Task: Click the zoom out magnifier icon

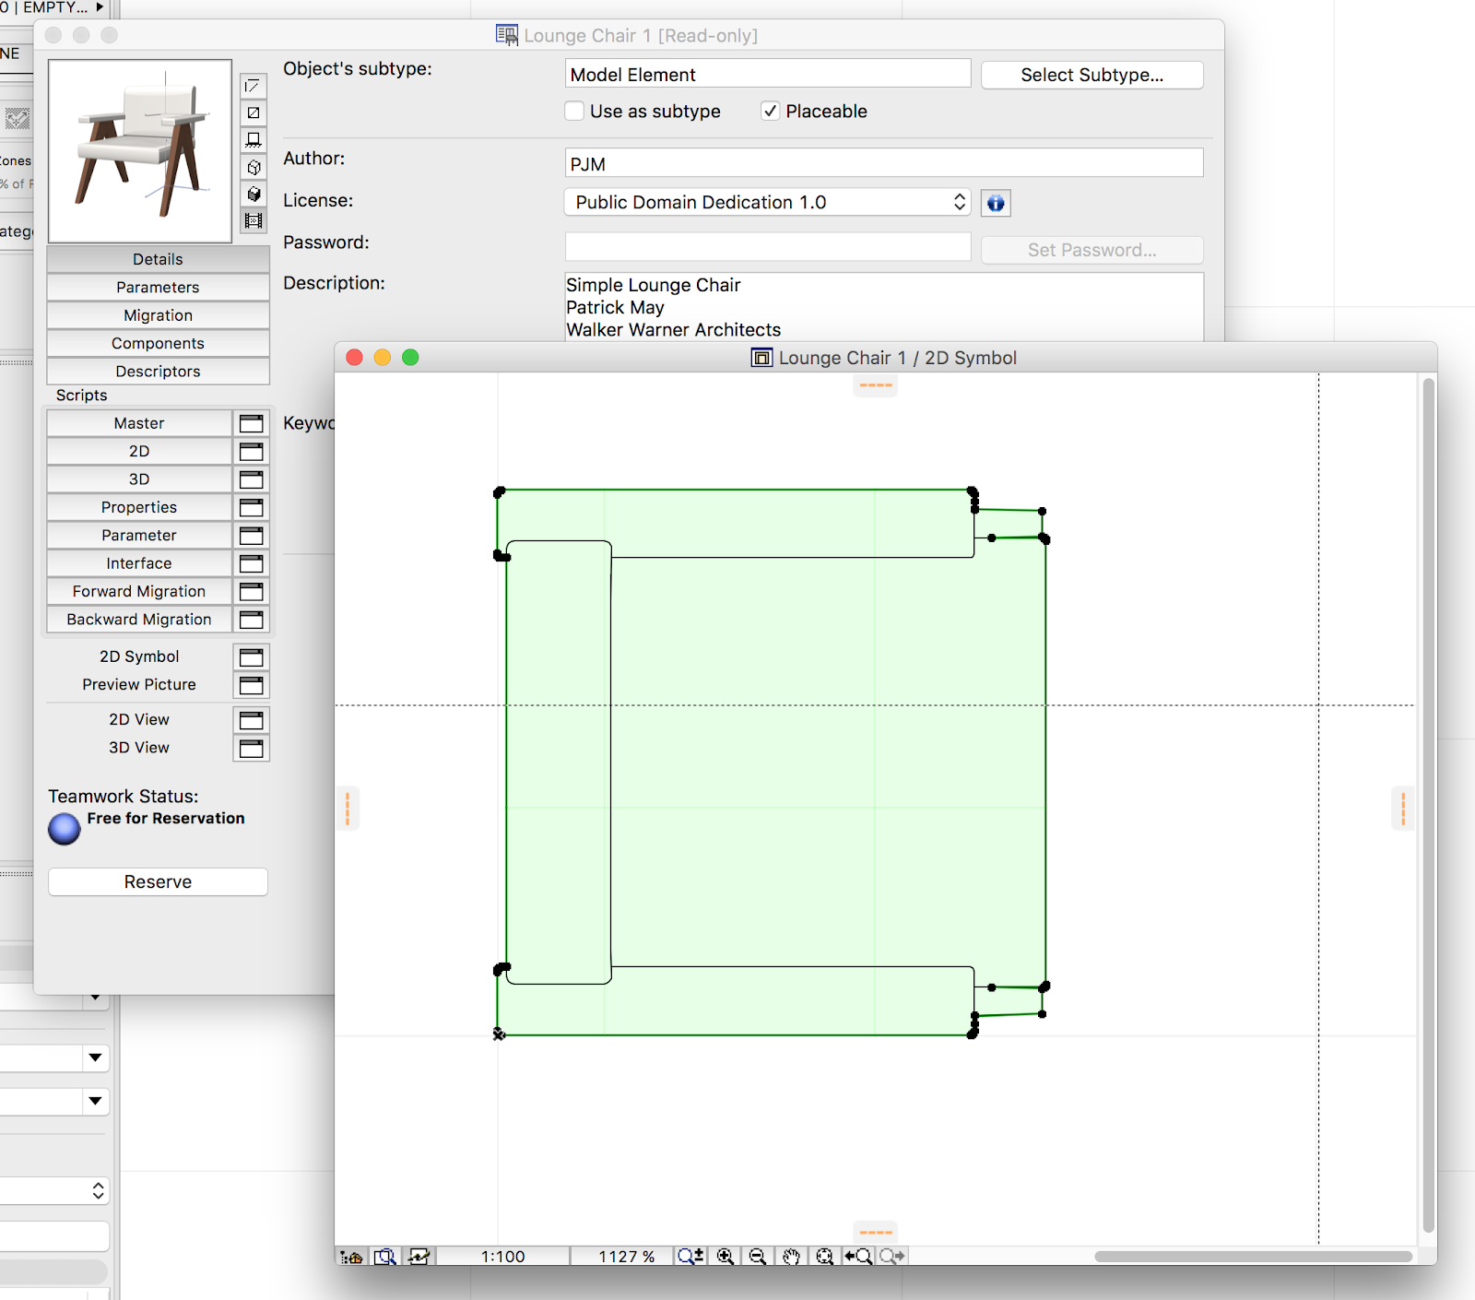Action: point(758,1256)
